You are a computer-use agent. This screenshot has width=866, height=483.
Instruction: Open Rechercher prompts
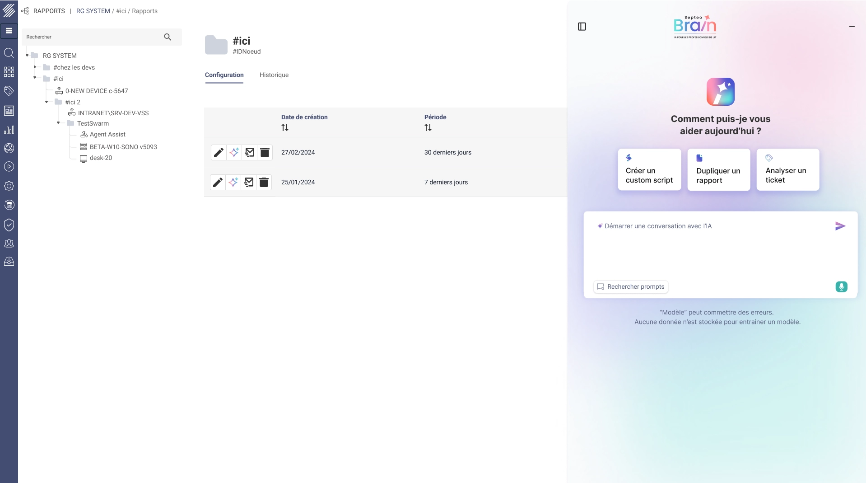click(x=630, y=286)
